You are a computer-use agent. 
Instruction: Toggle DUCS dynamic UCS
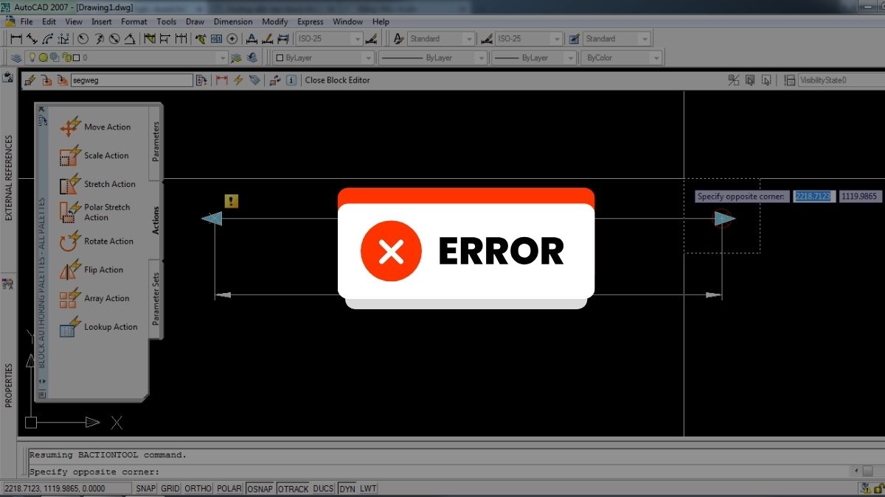(323, 488)
